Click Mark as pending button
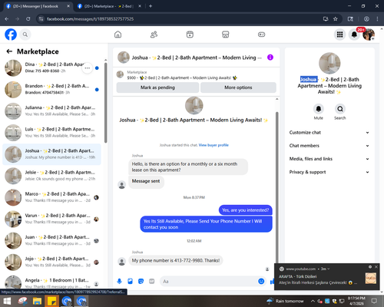The height and width of the screenshot is (307, 384). coord(157,87)
